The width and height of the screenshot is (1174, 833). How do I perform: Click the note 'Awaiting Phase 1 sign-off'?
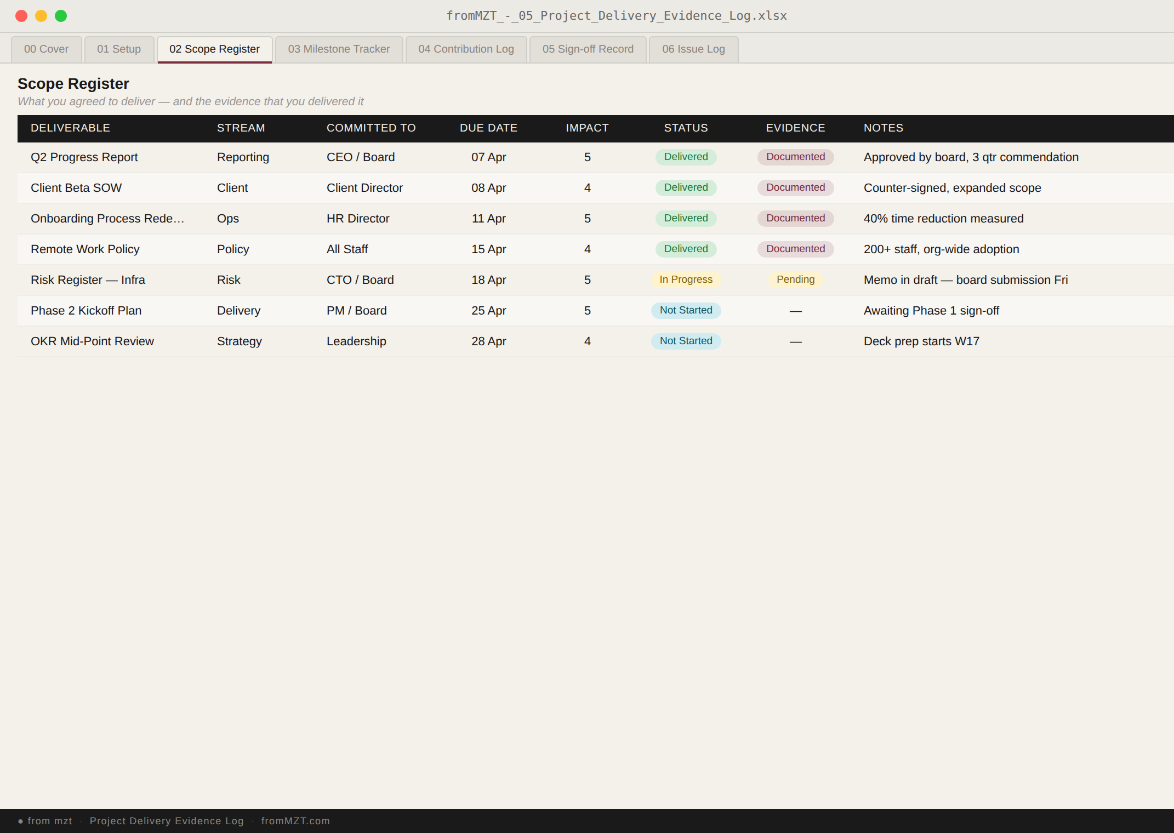pyautogui.click(x=931, y=311)
